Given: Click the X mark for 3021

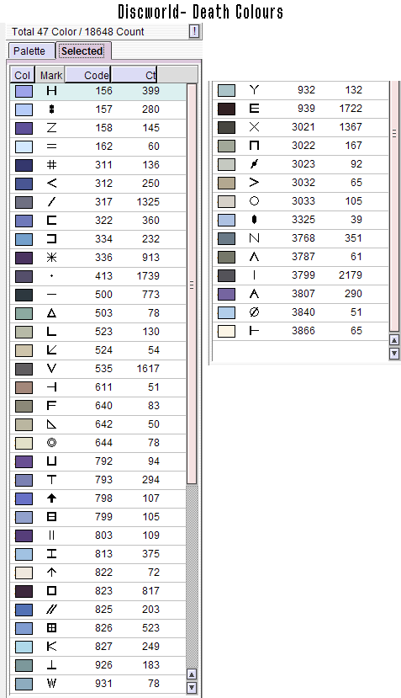Looking at the screenshot, I should [254, 127].
